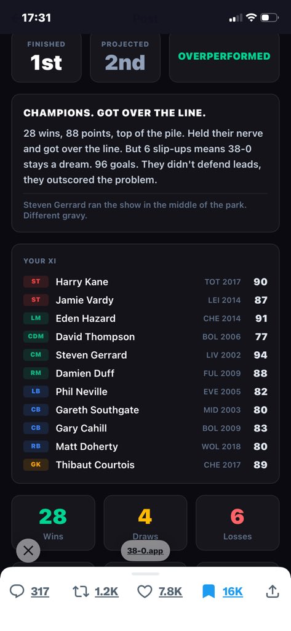This screenshot has width=291, height=631.
Task: Open replies via the comment bubble icon
Action: pyautogui.click(x=17, y=591)
